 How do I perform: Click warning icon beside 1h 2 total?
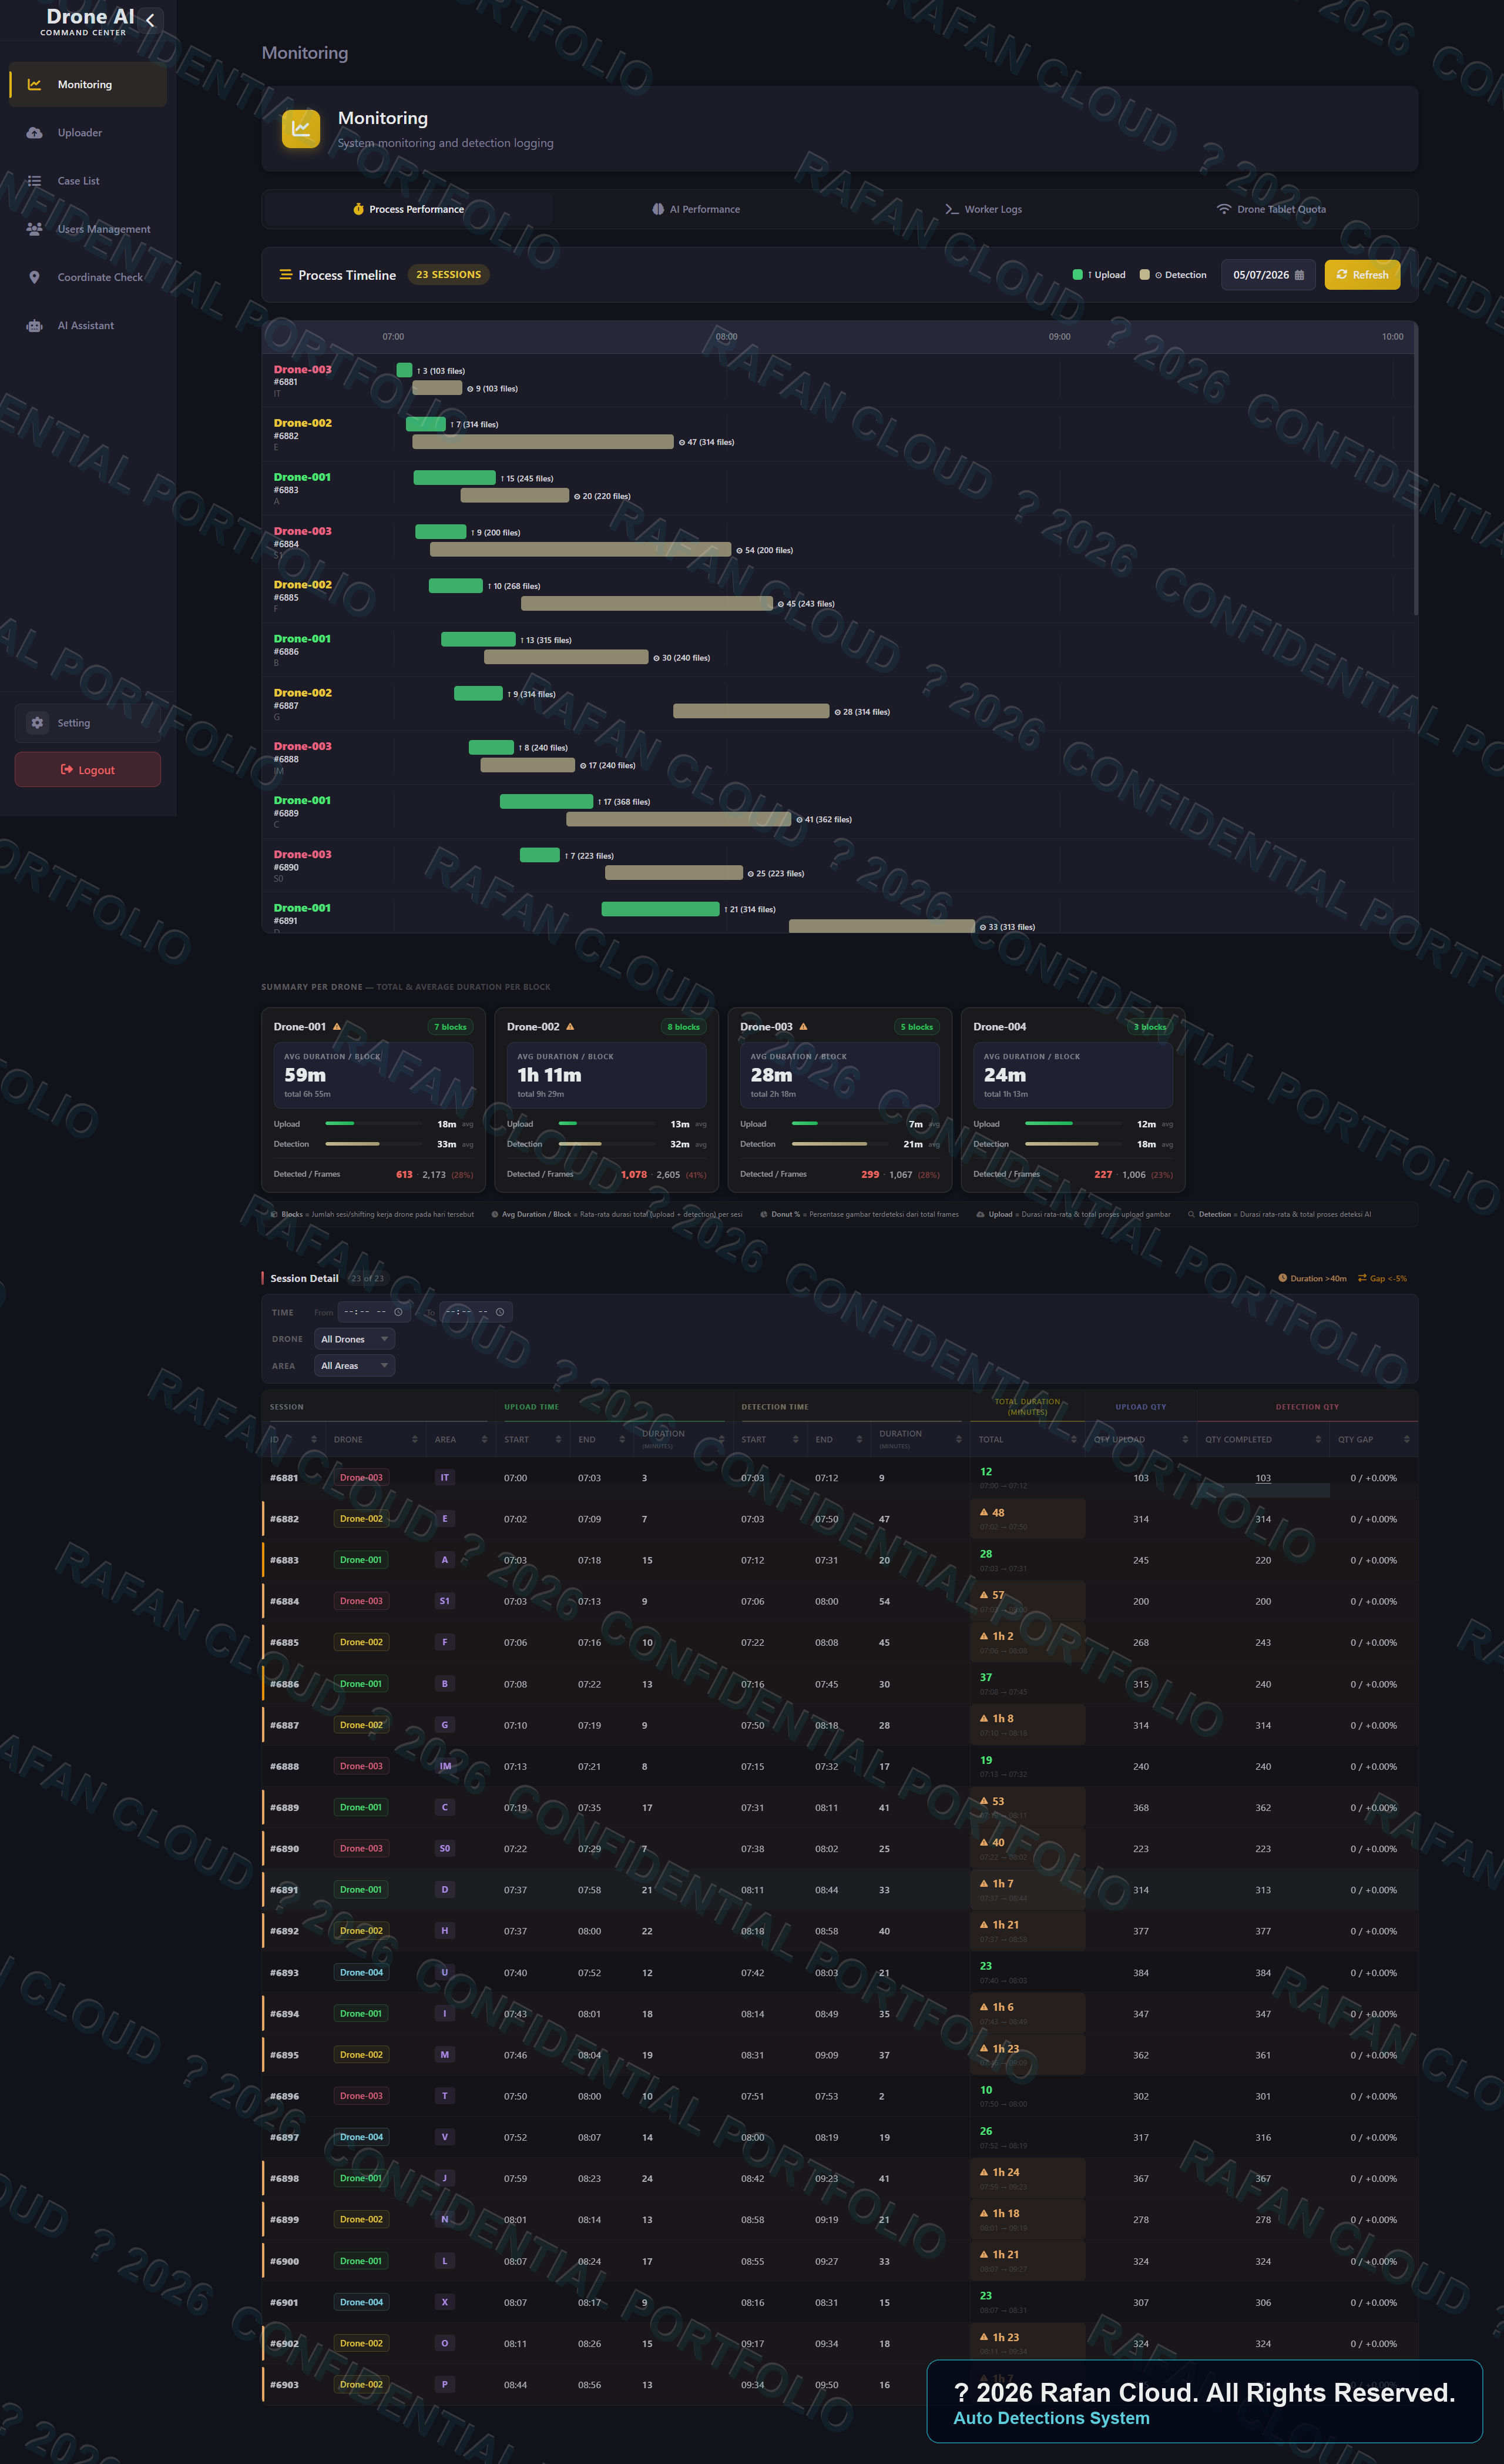[x=984, y=1636]
